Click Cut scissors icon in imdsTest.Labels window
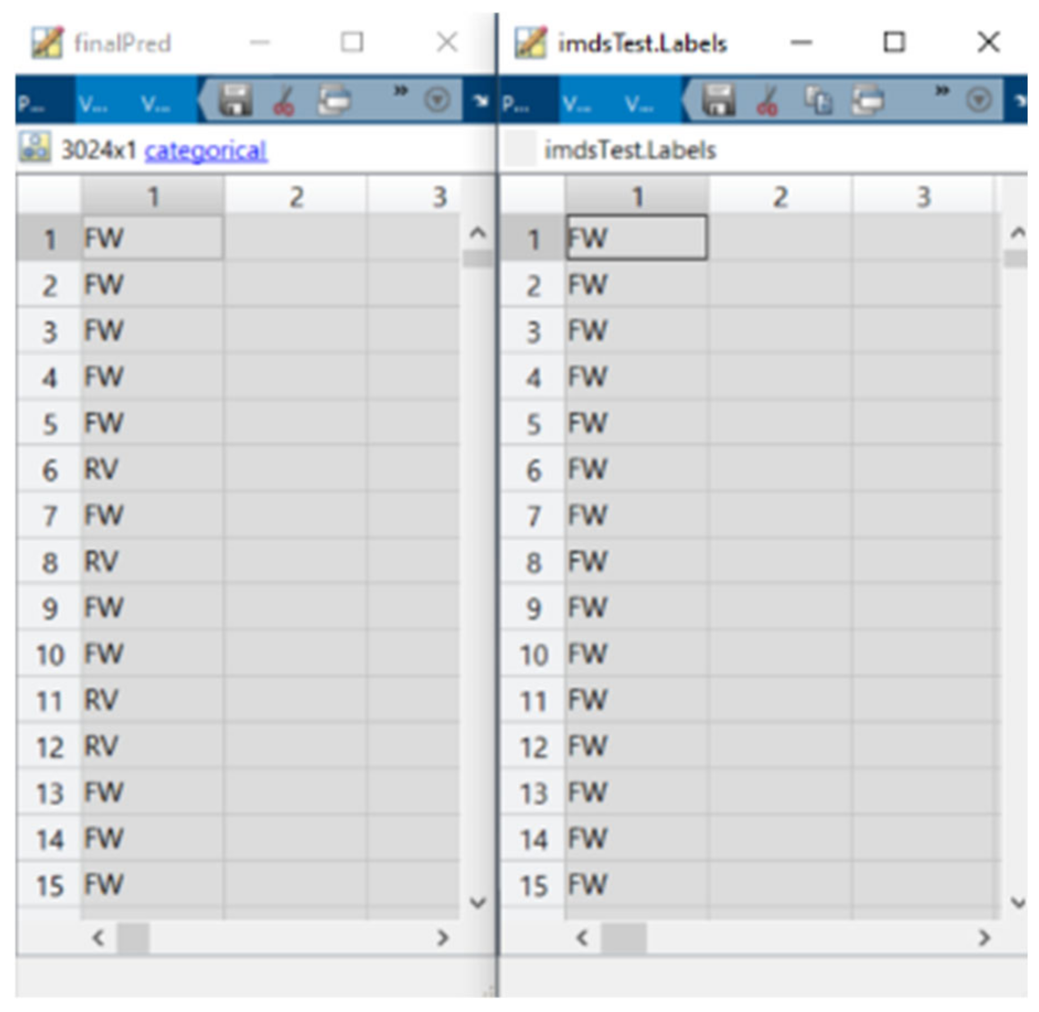The height and width of the screenshot is (1012, 1039). click(768, 101)
